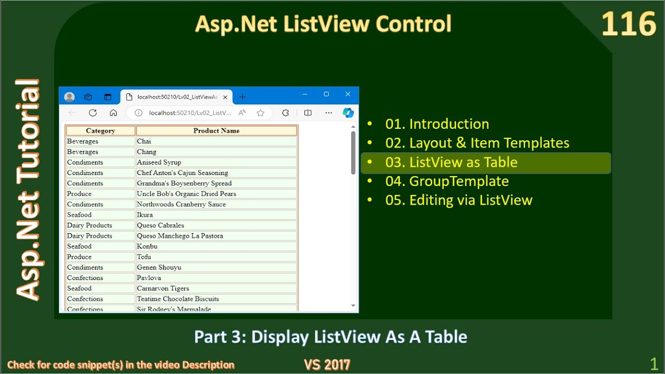Activate the Read aloud icon
Viewport: 665px width, 374px height.
pyautogui.click(x=242, y=113)
